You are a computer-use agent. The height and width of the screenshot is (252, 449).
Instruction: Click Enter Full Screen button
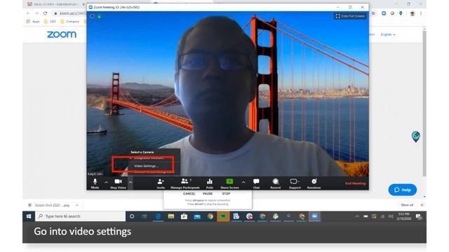pos(350,16)
